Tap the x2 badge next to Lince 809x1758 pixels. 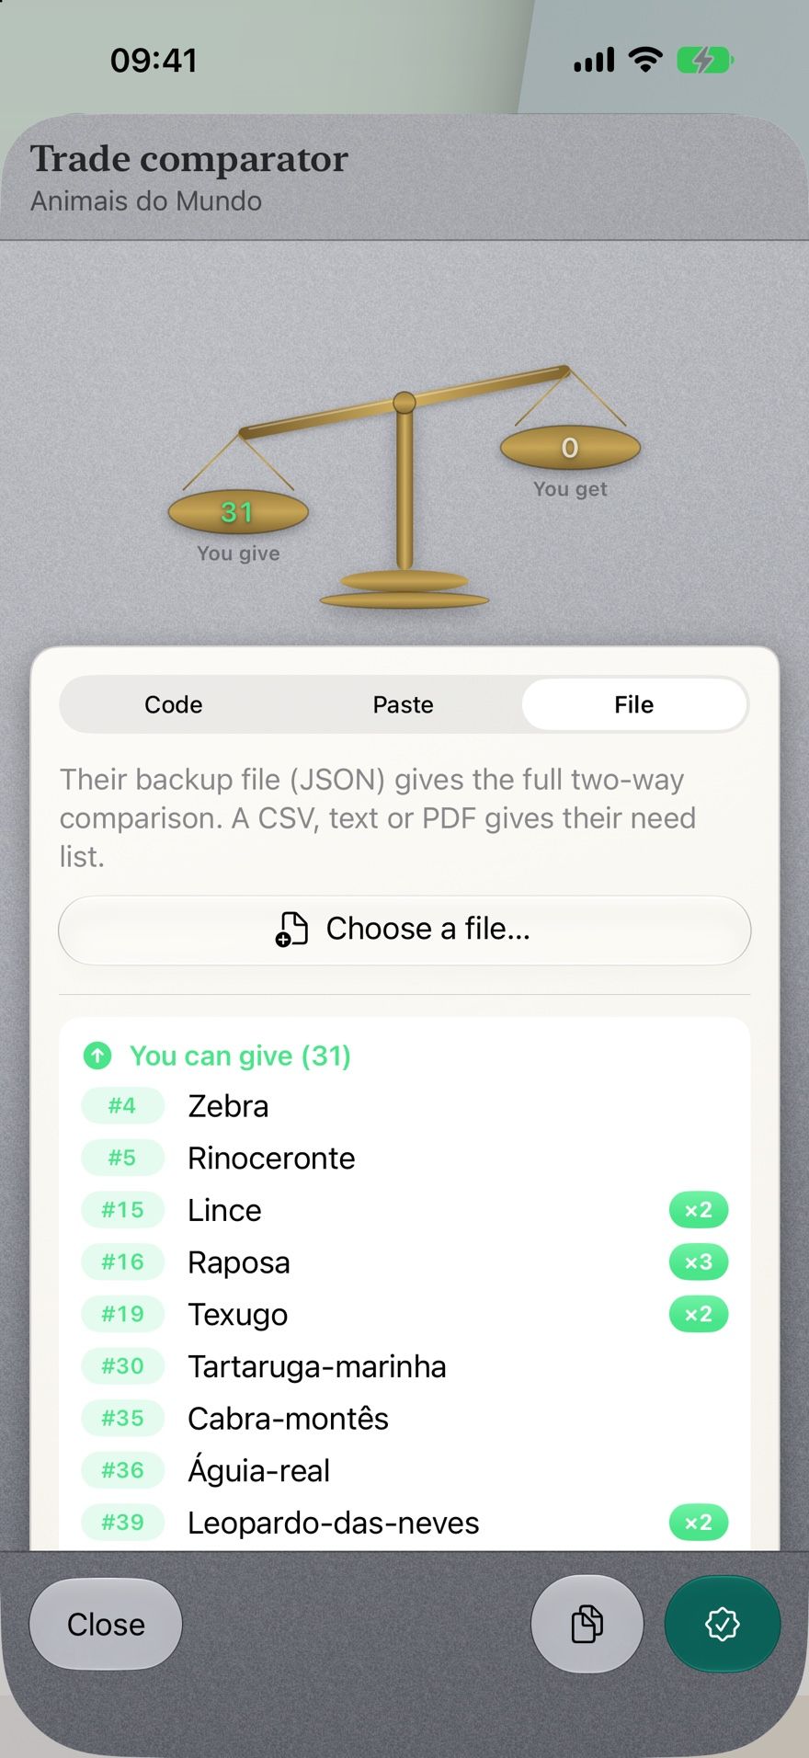coord(699,1209)
